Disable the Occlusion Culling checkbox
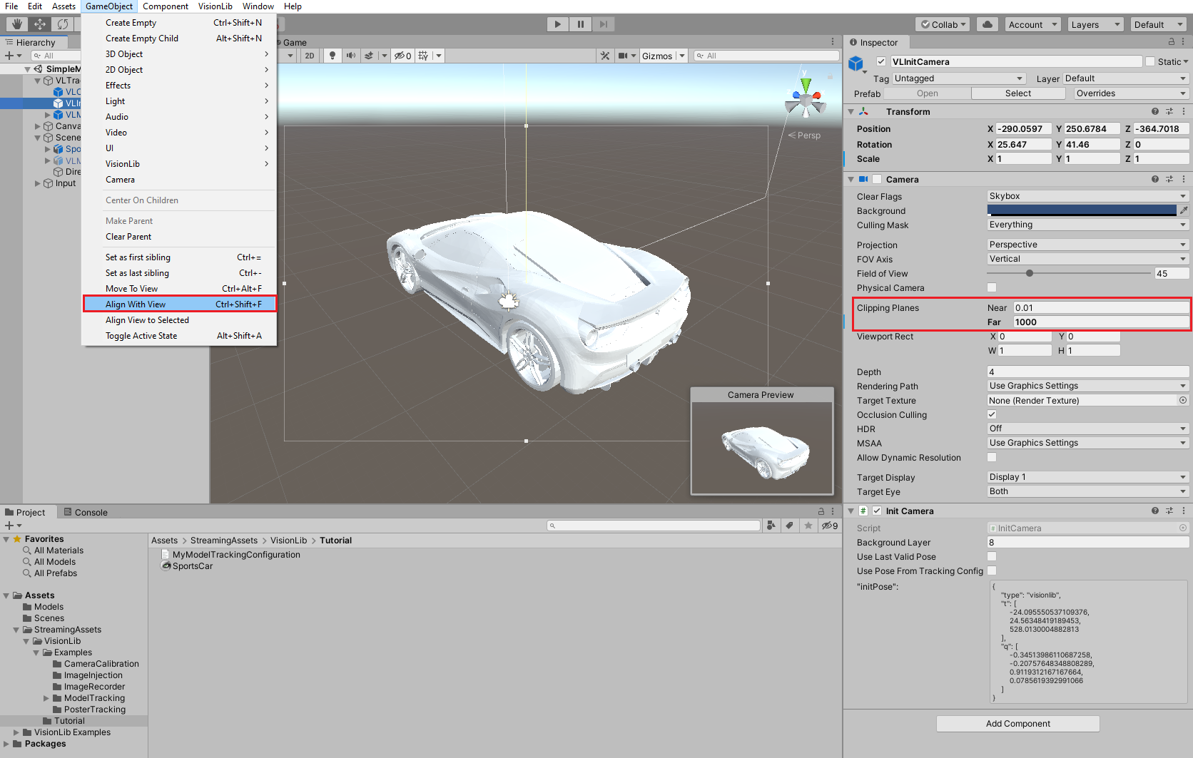Screen dimensions: 1193x758 pyautogui.click(x=992, y=414)
